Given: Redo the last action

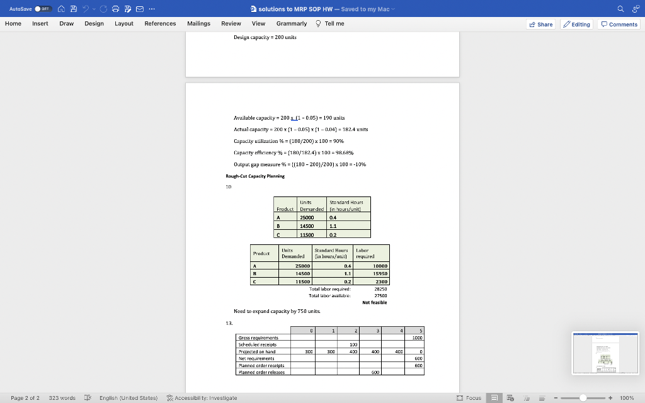Looking at the screenshot, I should coord(103,9).
